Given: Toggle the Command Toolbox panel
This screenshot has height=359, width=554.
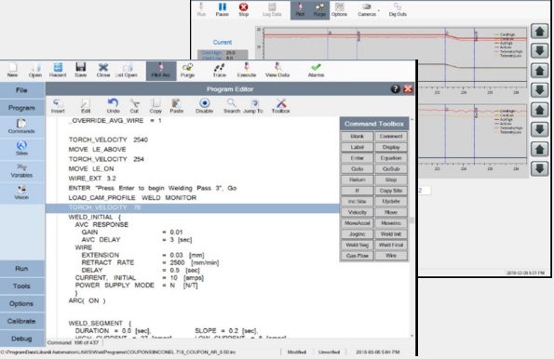Looking at the screenshot, I should click(280, 106).
